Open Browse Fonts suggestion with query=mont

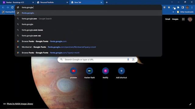88,53
